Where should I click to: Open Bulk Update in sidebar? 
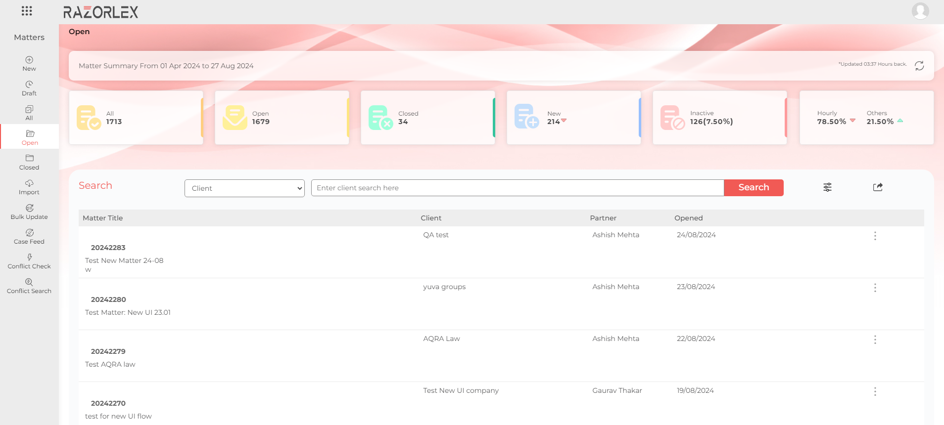[29, 212]
